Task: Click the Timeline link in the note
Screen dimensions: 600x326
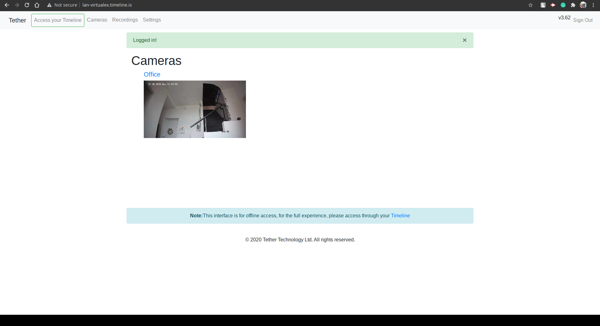Action: pyautogui.click(x=400, y=215)
